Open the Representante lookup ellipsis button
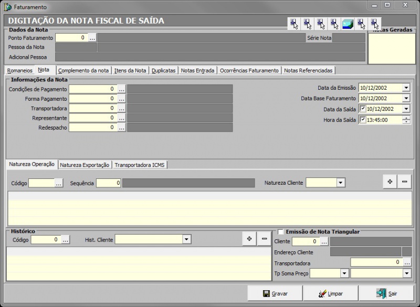This screenshot has width=420, height=307. tap(121, 118)
